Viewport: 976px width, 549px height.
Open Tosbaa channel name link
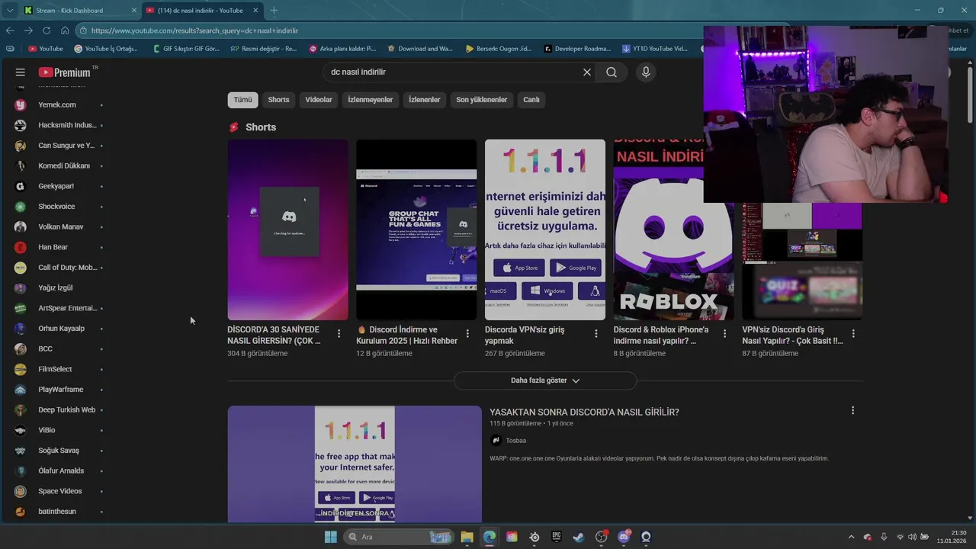[x=516, y=441]
